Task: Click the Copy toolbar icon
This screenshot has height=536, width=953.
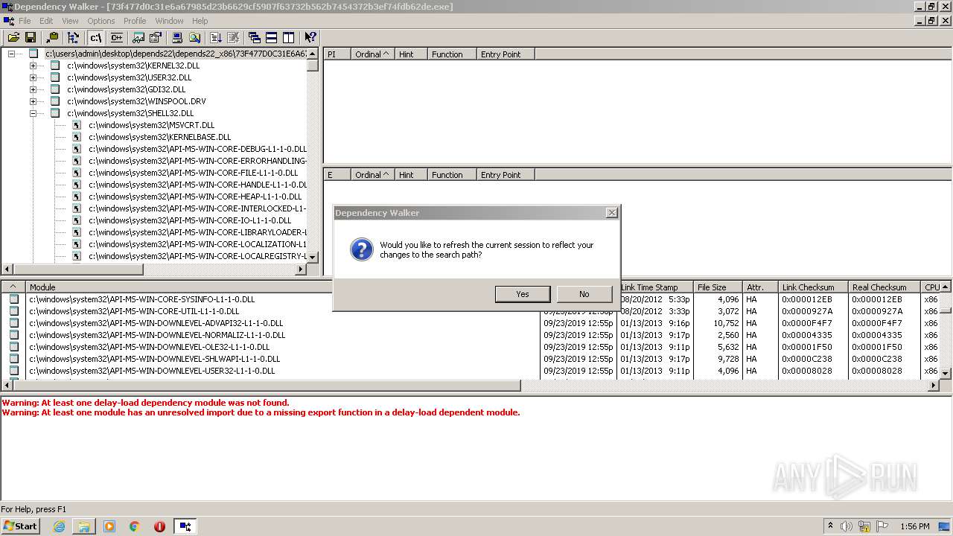Action: (x=52, y=37)
